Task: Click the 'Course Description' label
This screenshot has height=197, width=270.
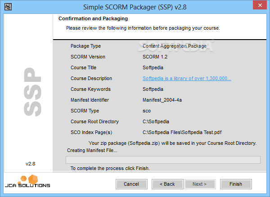Action: click(91, 78)
